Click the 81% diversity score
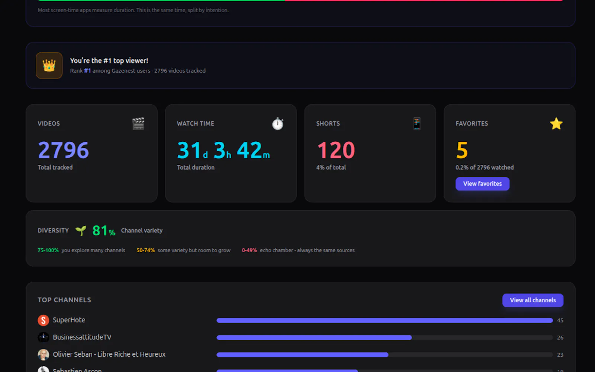 (x=104, y=231)
